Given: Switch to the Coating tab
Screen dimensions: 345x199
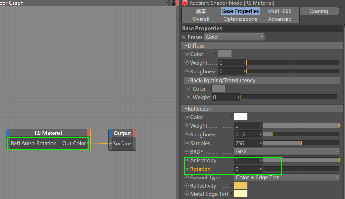Looking at the screenshot, I should pyautogui.click(x=319, y=11).
